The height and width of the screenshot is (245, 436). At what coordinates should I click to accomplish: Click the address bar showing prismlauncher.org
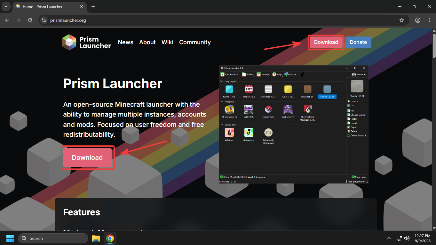224,20
